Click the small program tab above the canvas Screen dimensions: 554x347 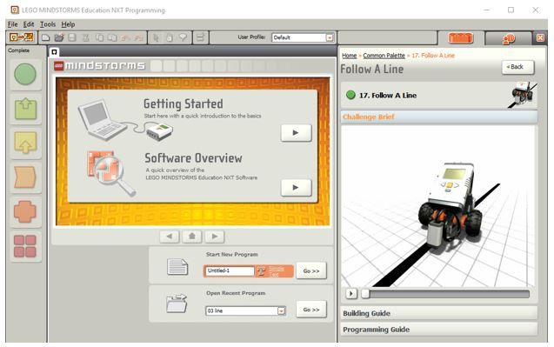click(x=54, y=52)
